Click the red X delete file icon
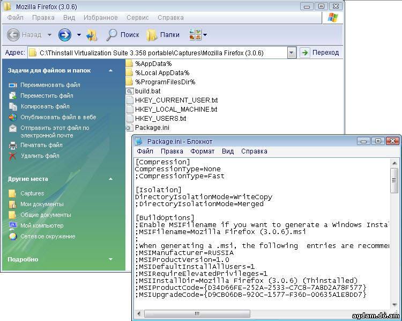Screen dimensions: 402x321 [x=12, y=156]
